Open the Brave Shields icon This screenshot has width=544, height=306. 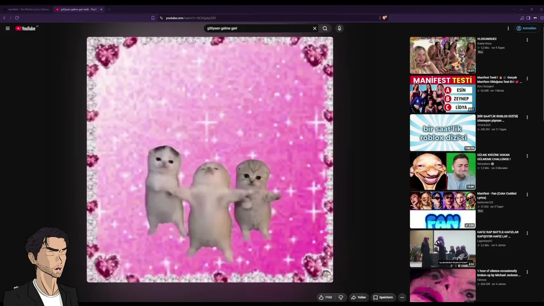click(385, 18)
